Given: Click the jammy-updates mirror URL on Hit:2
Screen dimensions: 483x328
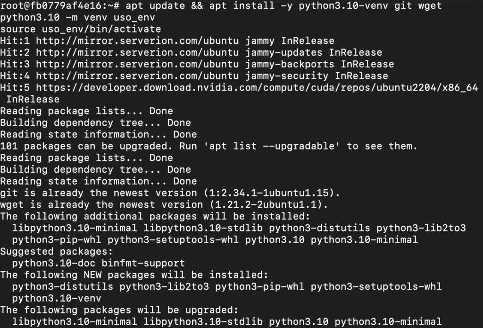Looking at the screenshot, I should tap(137, 52).
